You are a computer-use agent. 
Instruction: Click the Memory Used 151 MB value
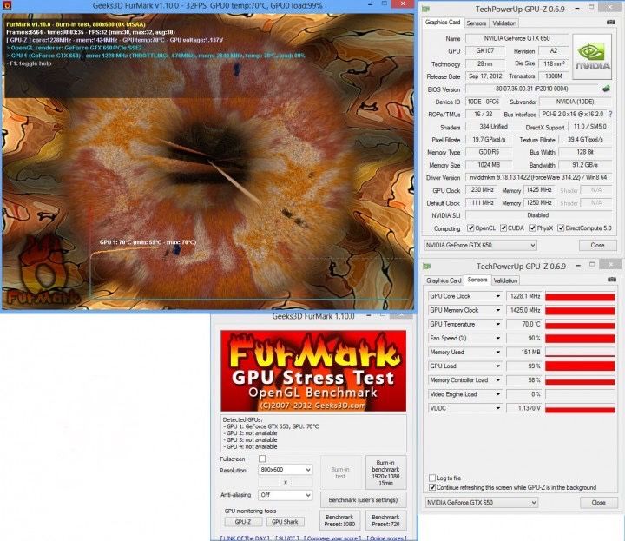point(524,352)
